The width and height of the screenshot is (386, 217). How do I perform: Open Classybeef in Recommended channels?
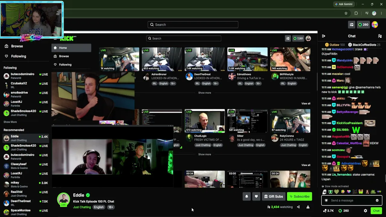26,166
